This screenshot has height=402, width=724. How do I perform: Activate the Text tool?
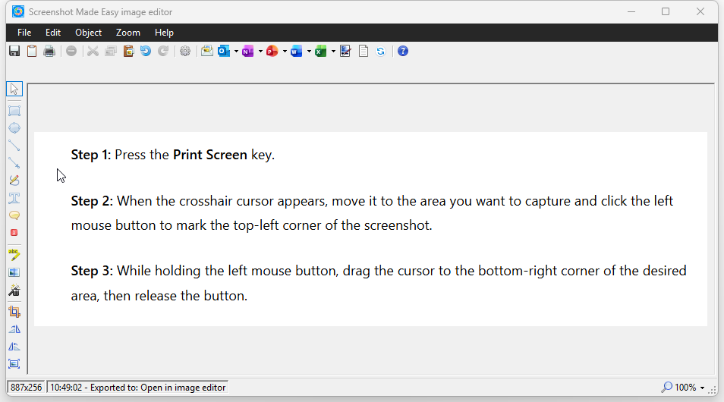coord(14,199)
